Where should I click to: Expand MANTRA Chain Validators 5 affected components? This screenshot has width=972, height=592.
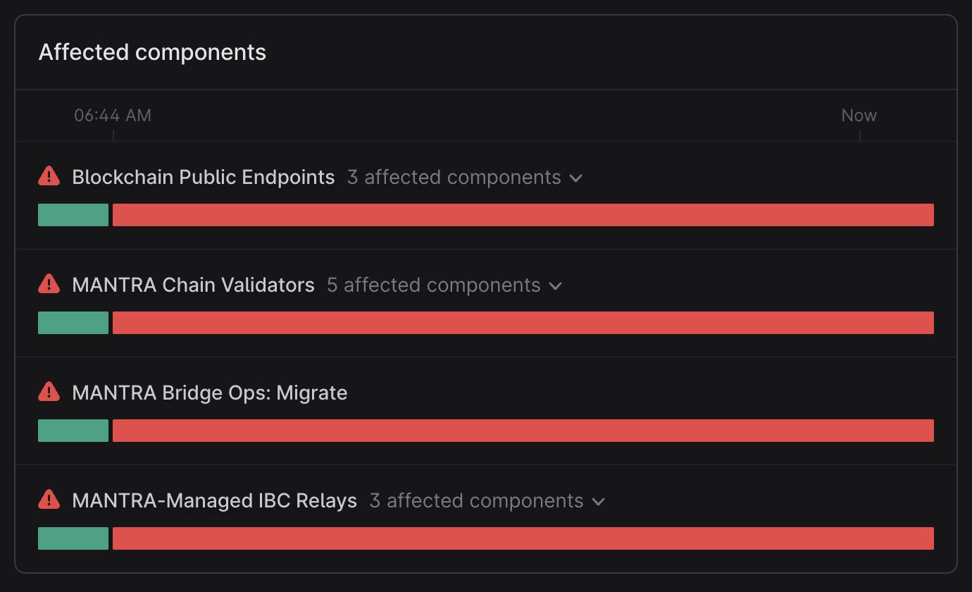click(444, 285)
